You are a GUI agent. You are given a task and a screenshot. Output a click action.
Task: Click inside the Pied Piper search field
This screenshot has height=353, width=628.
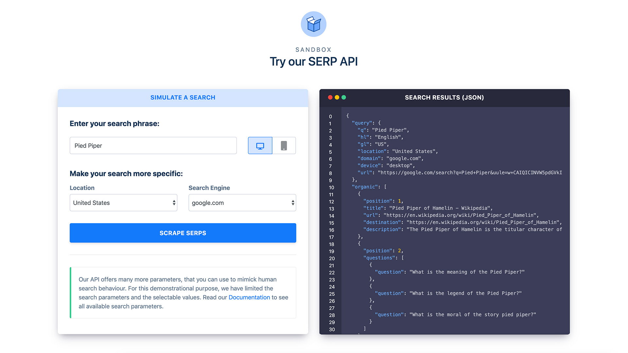[153, 145]
